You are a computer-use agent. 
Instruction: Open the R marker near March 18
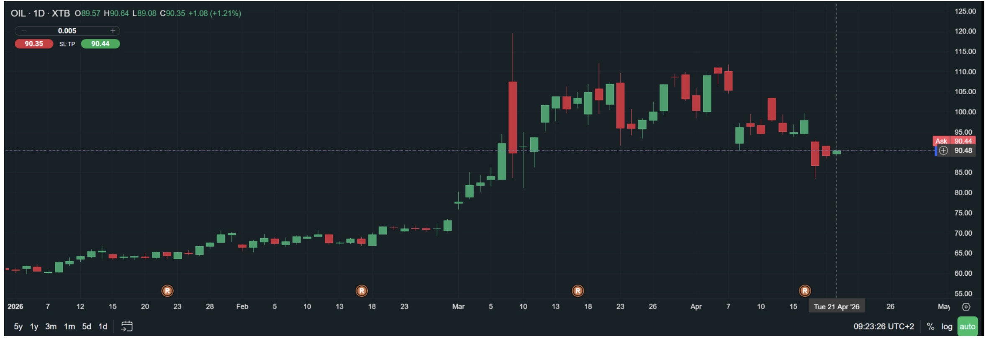(x=578, y=291)
